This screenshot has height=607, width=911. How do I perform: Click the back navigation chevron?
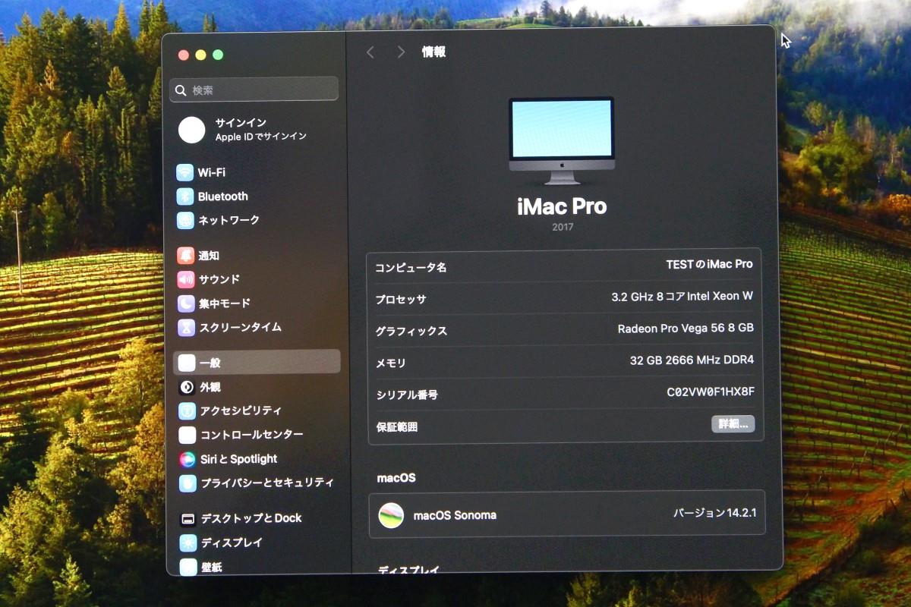click(x=370, y=52)
